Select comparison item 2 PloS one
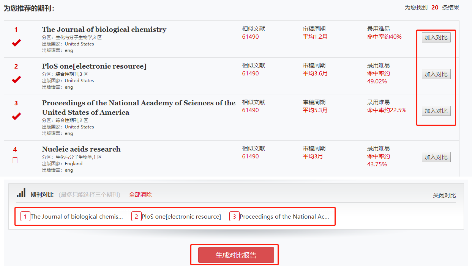Viewport: 472px width, 269px height. point(181,217)
